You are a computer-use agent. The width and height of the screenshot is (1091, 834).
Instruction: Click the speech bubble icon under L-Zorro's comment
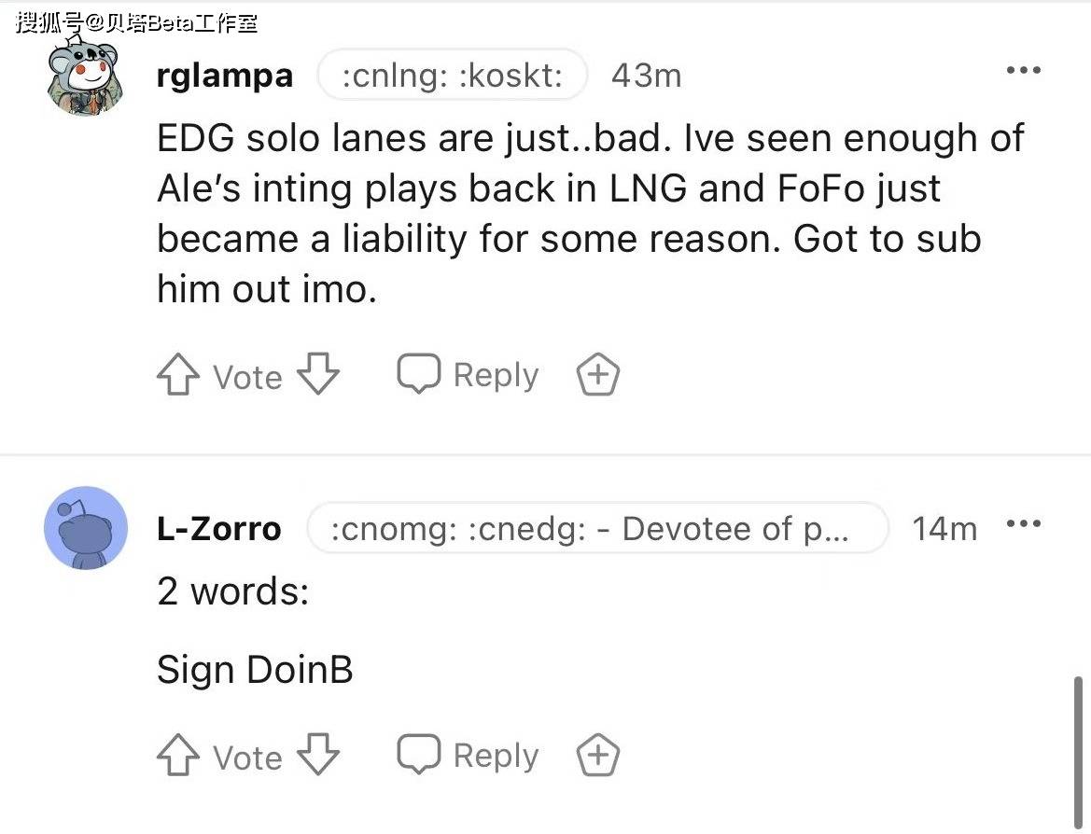(x=419, y=754)
